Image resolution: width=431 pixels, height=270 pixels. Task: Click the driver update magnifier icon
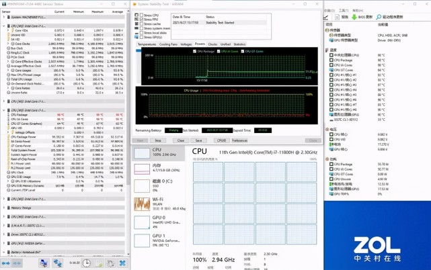(379, 17)
